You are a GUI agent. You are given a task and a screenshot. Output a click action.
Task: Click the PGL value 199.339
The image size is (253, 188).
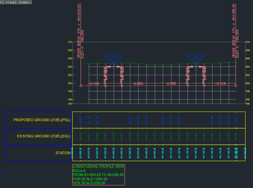coord(138,120)
